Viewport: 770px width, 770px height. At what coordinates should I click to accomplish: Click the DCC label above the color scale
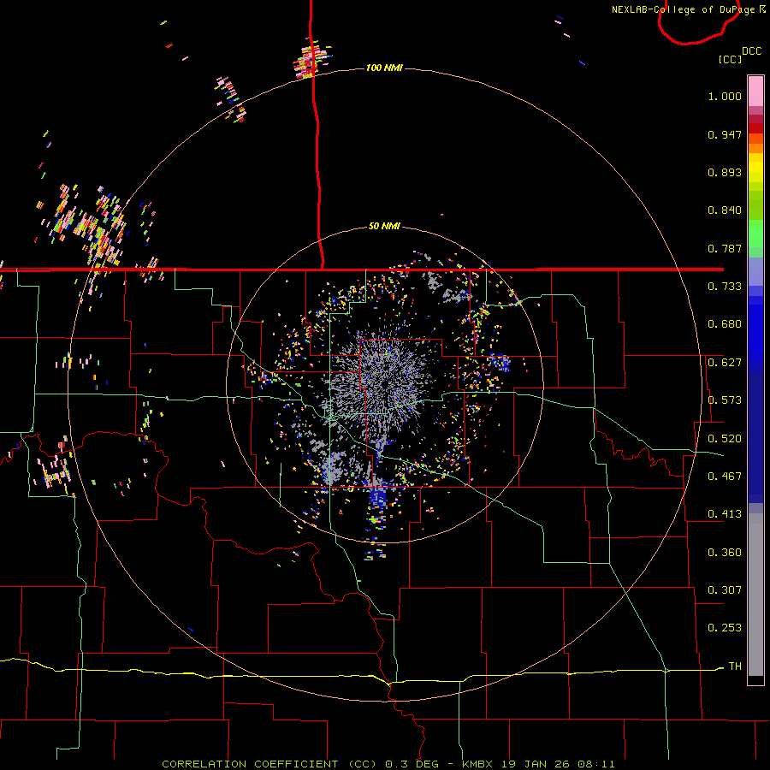pyautogui.click(x=751, y=50)
